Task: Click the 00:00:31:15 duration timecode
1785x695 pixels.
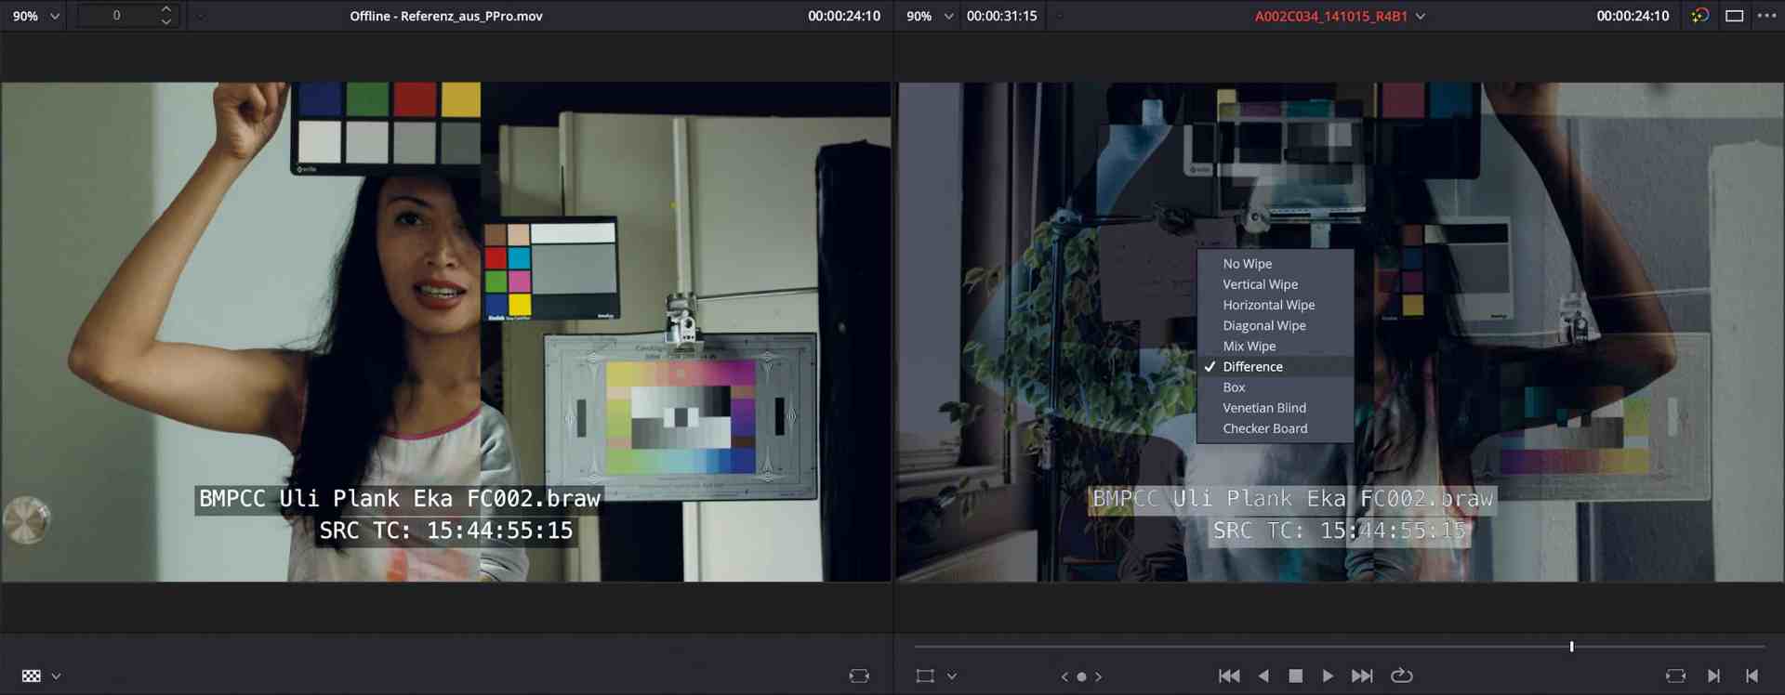Action: [x=1001, y=16]
